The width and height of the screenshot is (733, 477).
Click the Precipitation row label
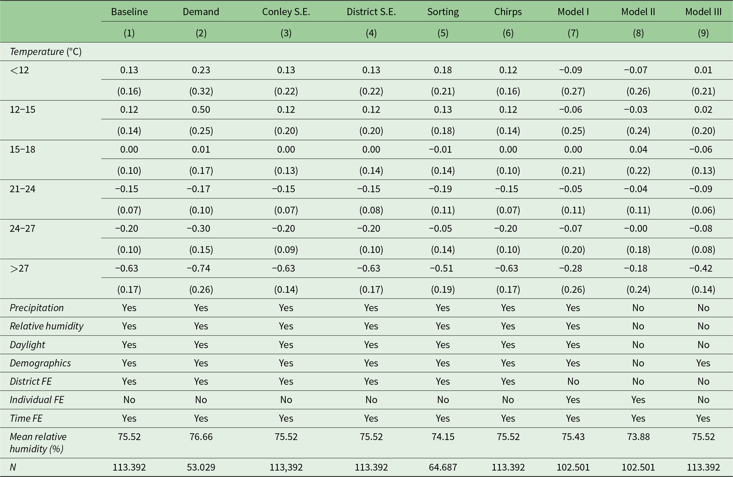point(37,308)
